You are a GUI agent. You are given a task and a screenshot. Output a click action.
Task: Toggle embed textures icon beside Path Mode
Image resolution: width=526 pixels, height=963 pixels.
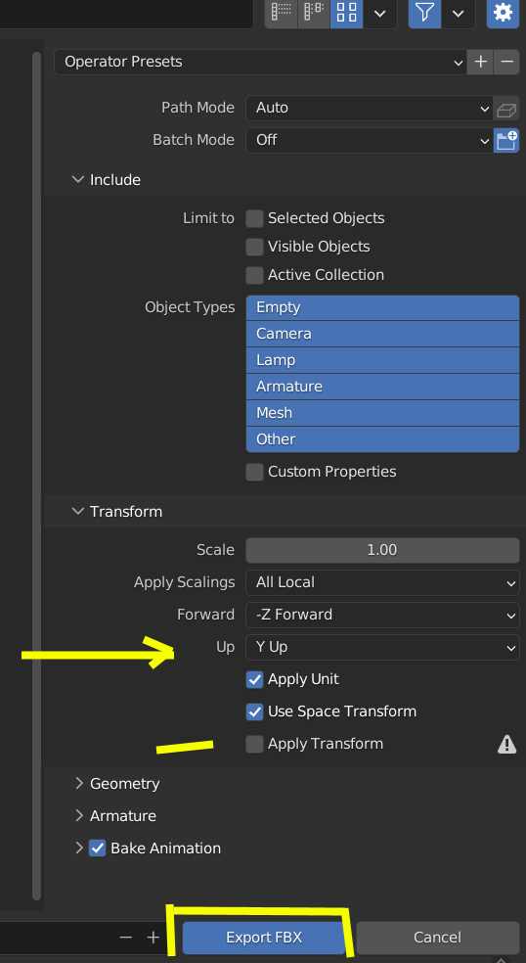click(506, 110)
